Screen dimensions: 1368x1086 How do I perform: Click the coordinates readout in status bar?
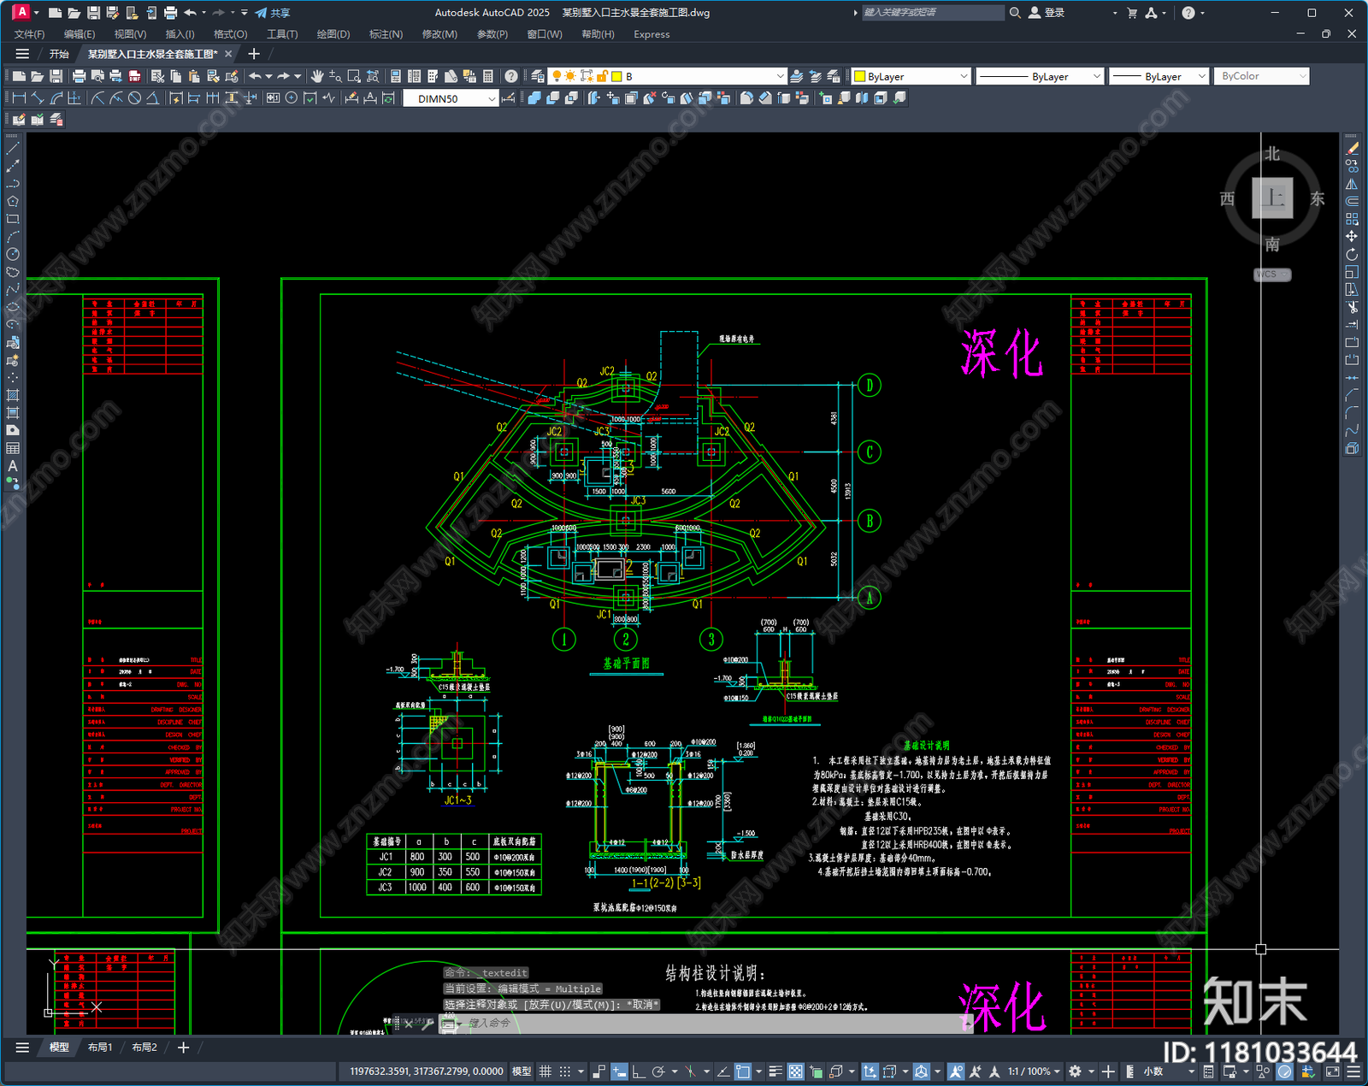pyautogui.click(x=426, y=1071)
